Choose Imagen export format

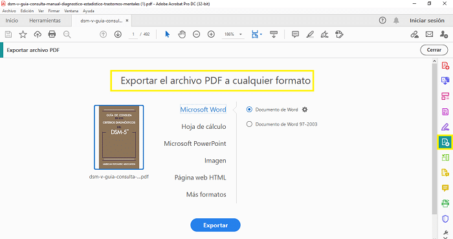215,161
